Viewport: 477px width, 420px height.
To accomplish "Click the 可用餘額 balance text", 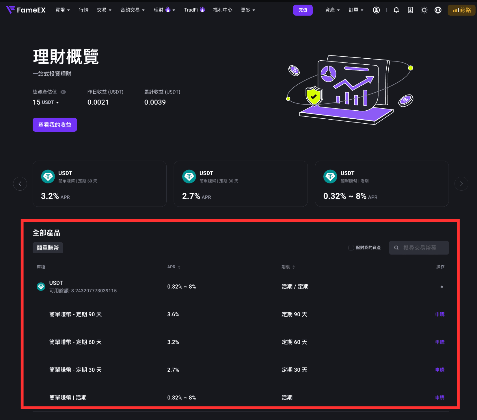I will coord(83,291).
